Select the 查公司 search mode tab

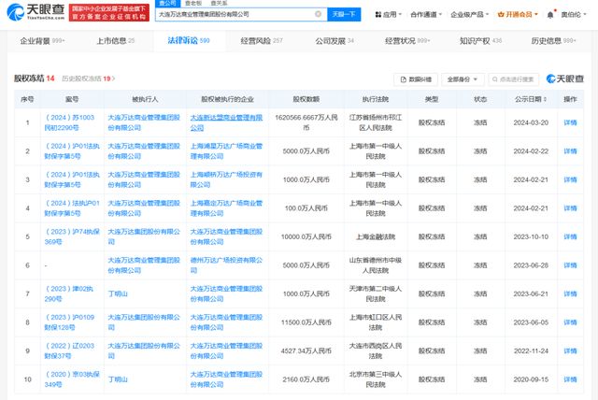(x=167, y=3)
